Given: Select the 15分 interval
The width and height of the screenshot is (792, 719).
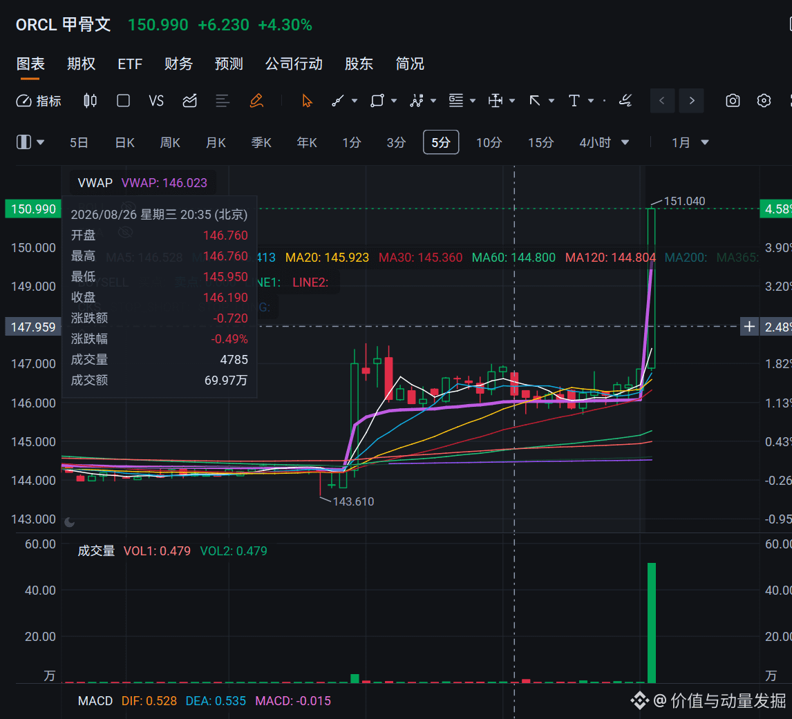Looking at the screenshot, I should [540, 143].
